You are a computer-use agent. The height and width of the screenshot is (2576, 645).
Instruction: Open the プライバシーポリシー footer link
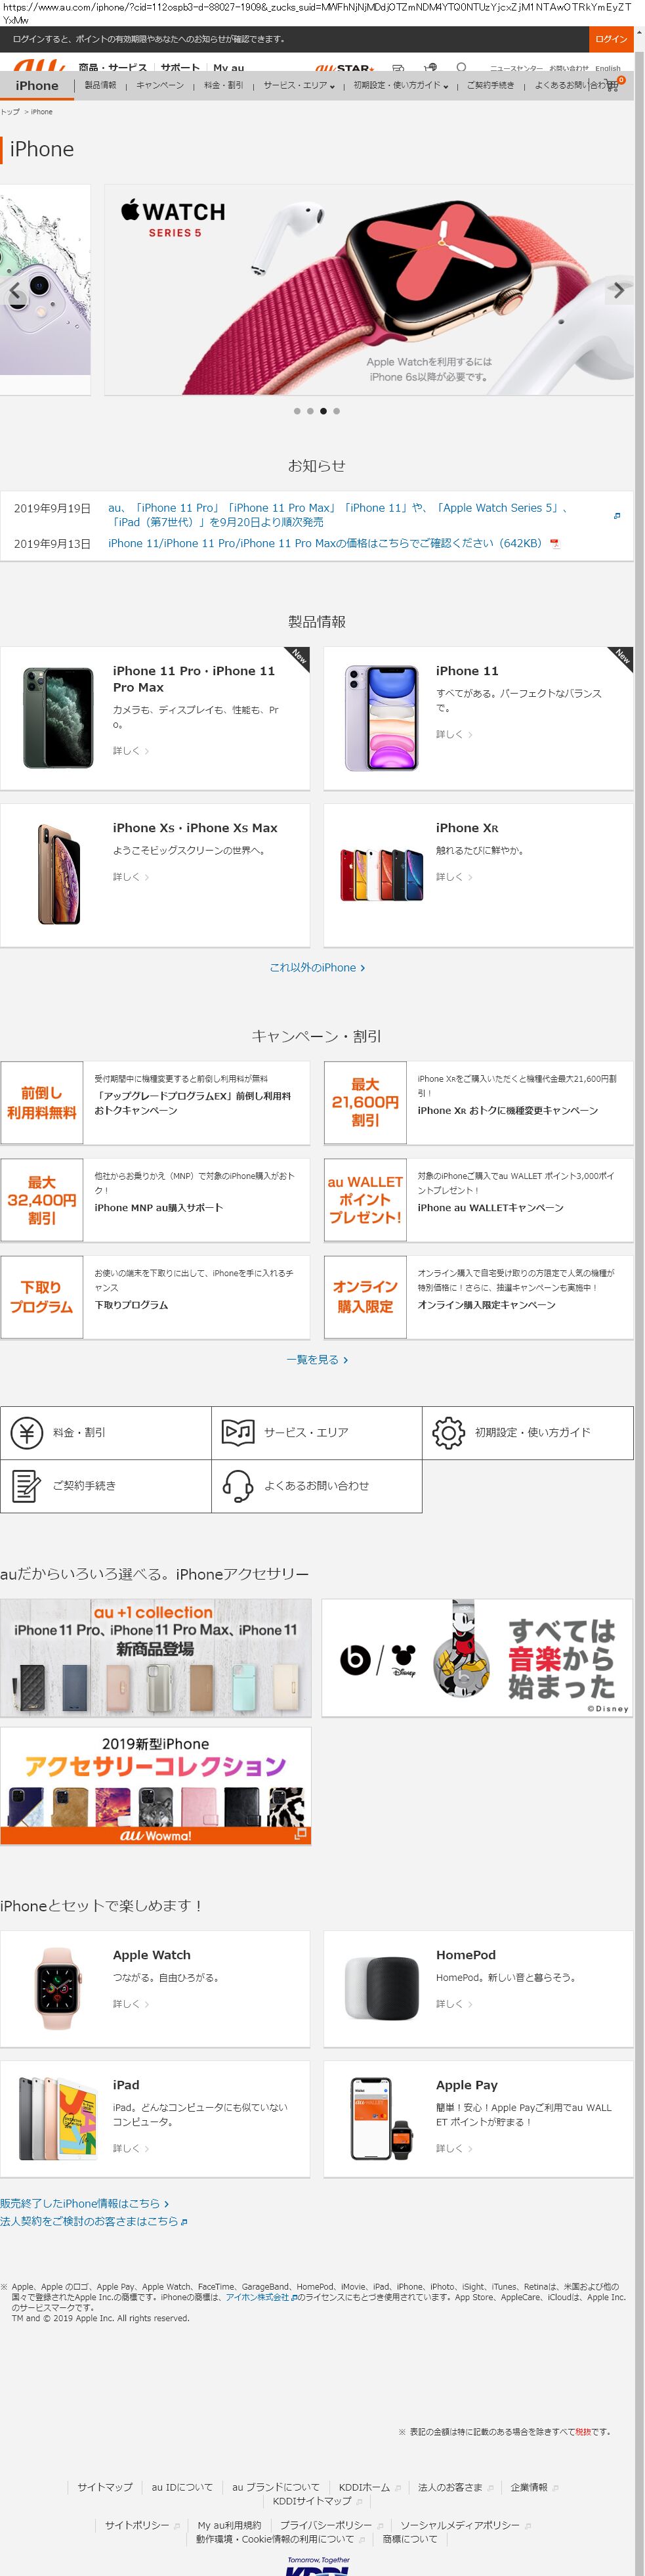coord(325,2525)
